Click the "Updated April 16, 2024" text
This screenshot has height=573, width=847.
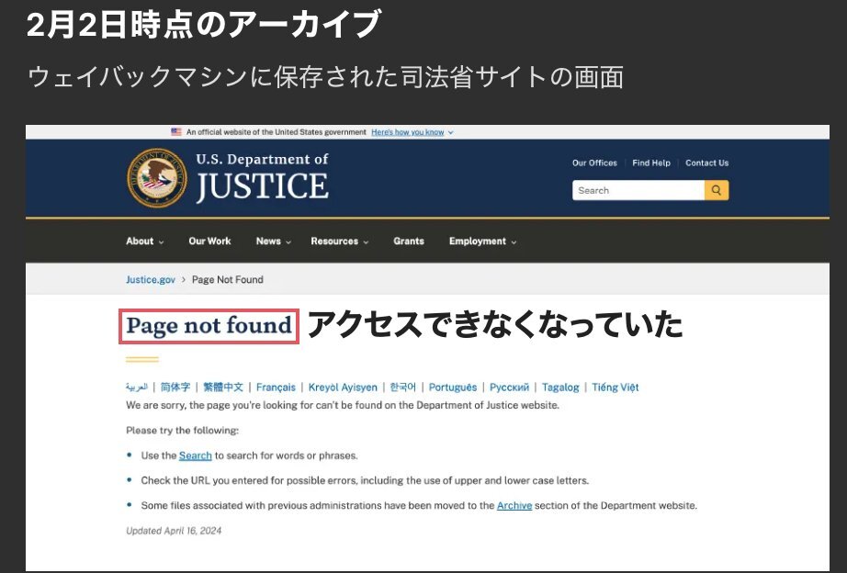174,531
